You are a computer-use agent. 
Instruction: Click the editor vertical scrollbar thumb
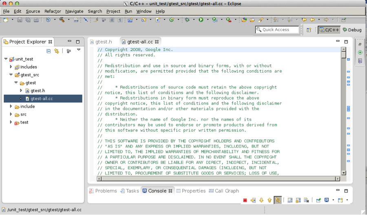click(x=344, y=55)
